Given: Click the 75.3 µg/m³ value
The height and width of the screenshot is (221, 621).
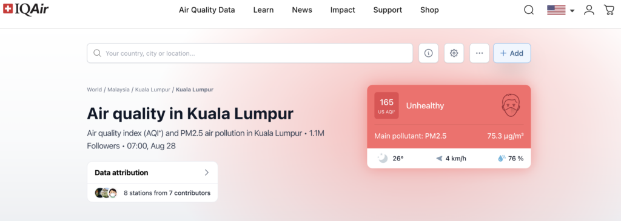Looking at the screenshot, I should (x=505, y=136).
